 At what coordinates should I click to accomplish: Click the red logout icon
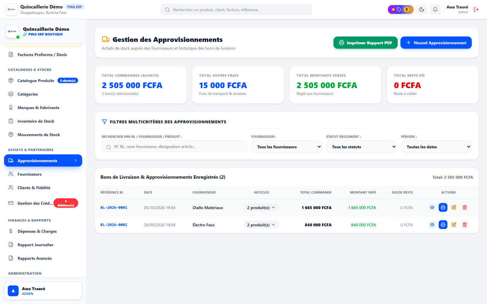tap(476, 9)
